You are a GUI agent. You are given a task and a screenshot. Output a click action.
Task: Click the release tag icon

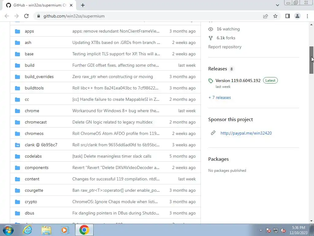211,81
